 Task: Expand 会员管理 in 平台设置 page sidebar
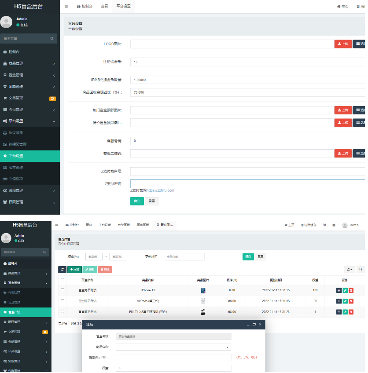[30, 110]
